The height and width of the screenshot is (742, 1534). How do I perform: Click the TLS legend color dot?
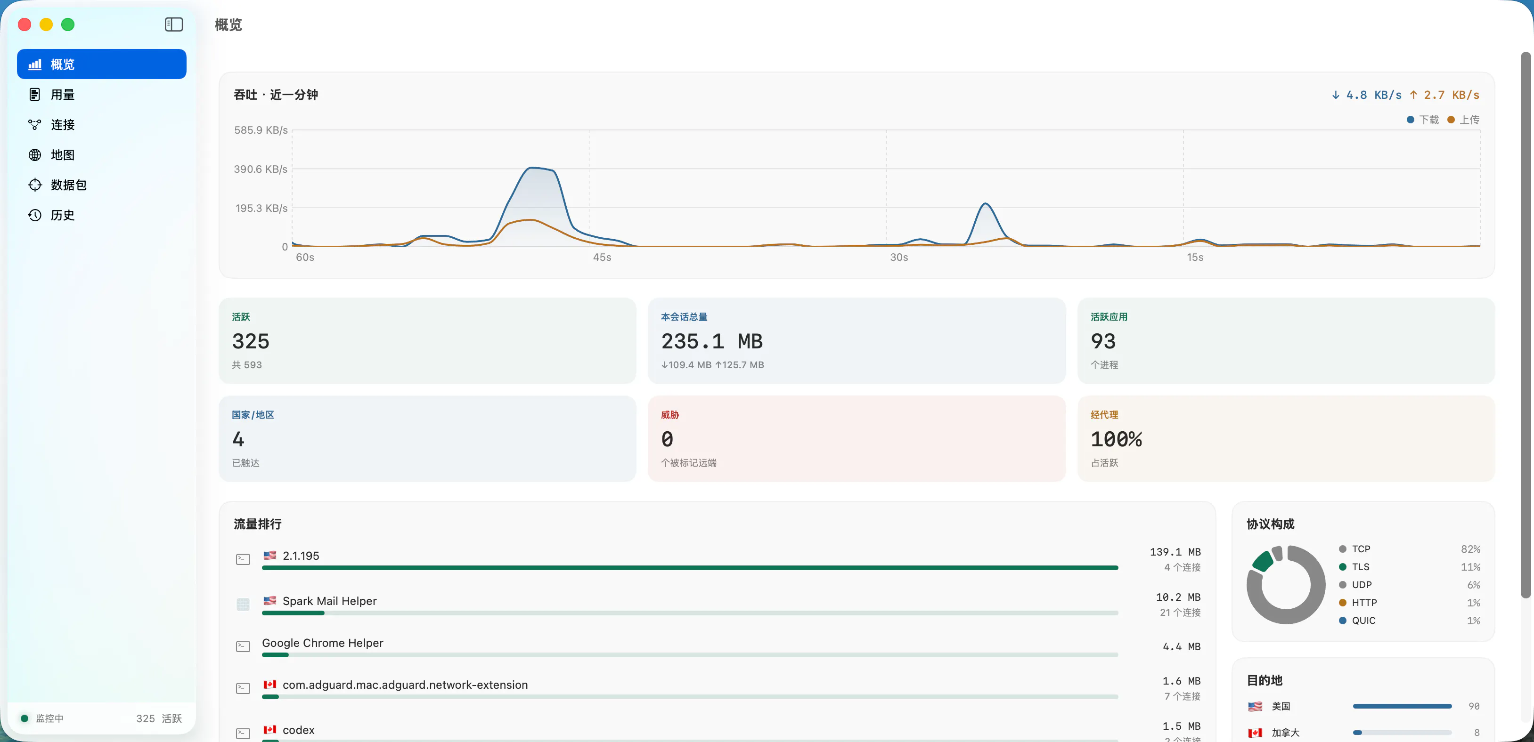tap(1343, 567)
